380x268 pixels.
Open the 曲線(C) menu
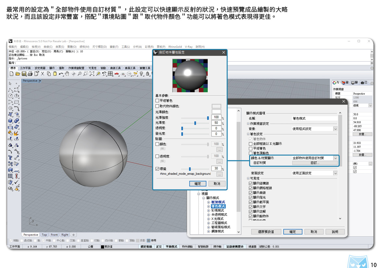pyautogui.click(x=48, y=47)
